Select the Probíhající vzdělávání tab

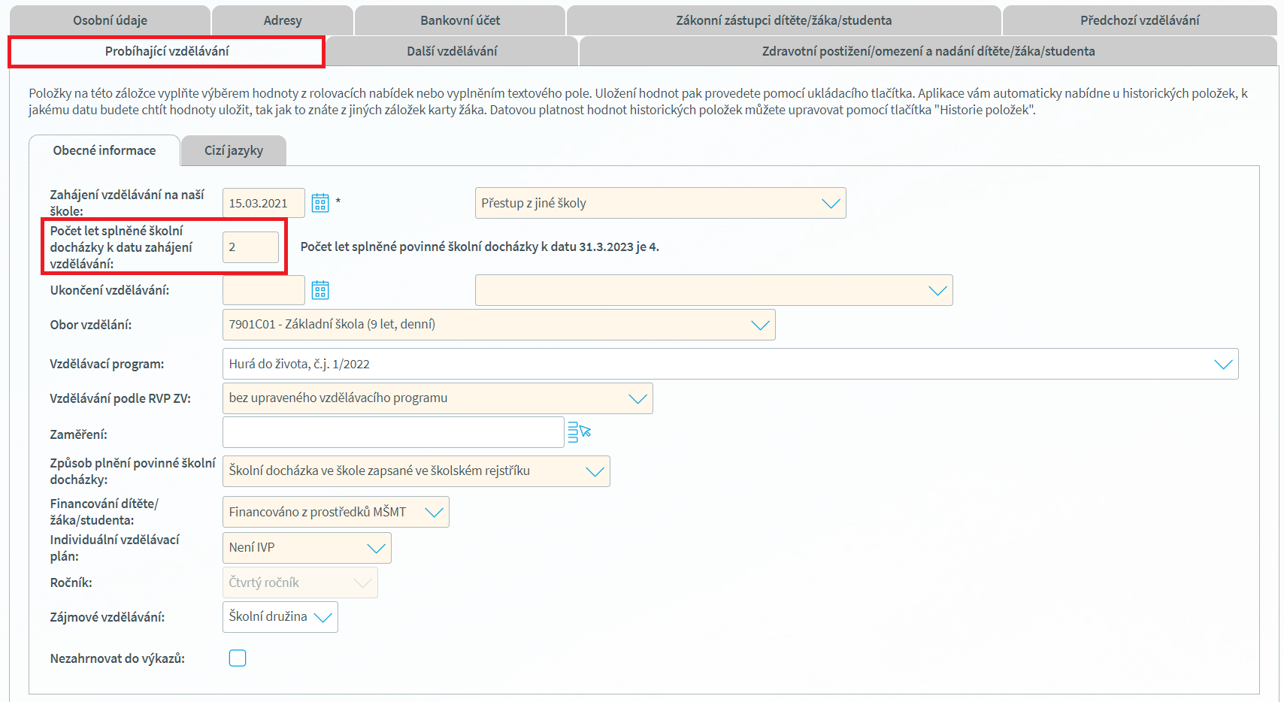point(167,51)
